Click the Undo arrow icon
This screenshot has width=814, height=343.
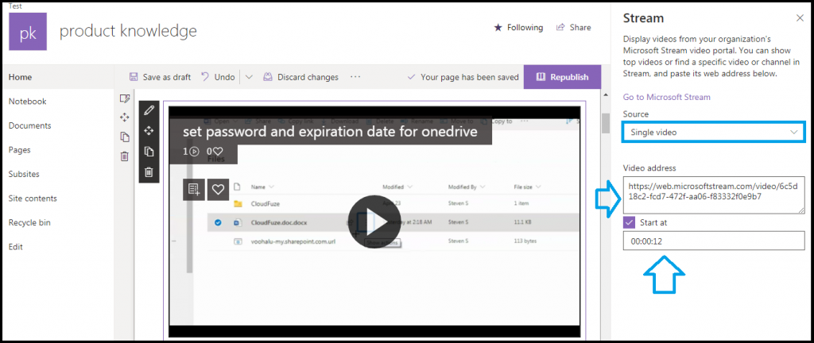pos(206,77)
